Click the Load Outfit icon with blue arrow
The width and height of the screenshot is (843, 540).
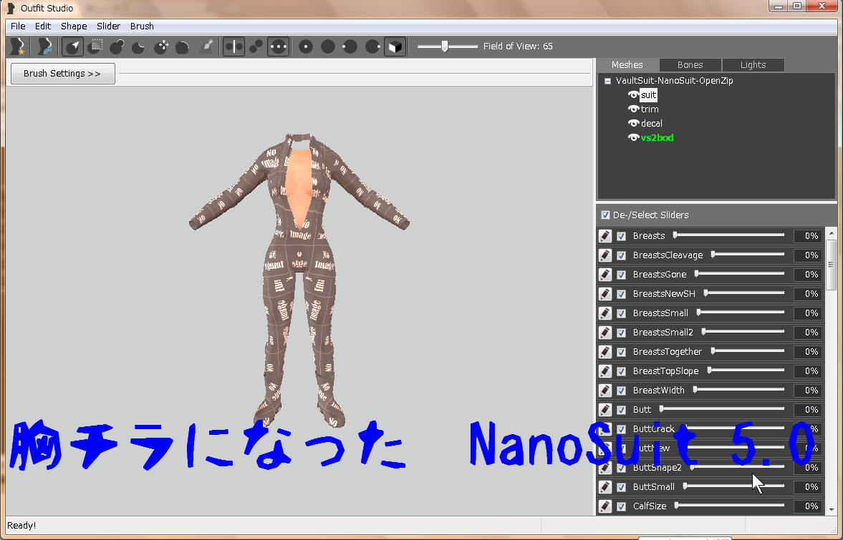click(45, 46)
